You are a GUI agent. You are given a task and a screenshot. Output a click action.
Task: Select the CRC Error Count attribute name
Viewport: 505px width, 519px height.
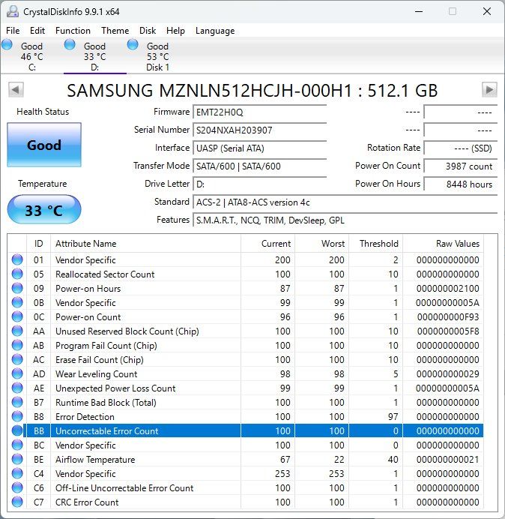tap(87, 502)
